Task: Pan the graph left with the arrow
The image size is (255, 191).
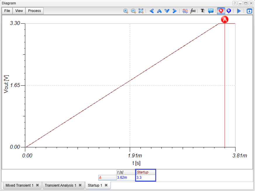Action: (151, 11)
